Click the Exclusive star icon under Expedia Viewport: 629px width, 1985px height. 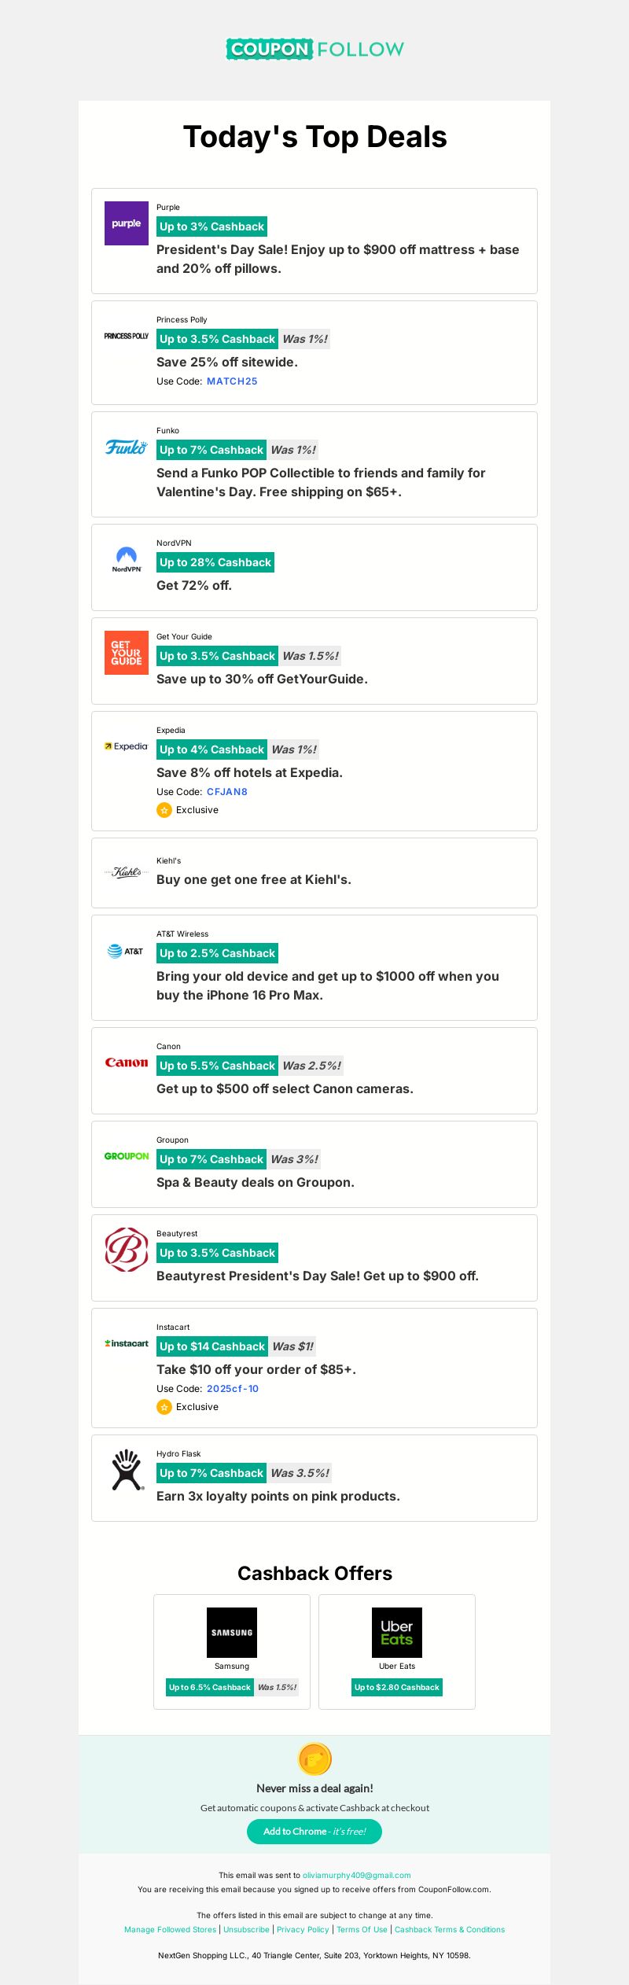coord(164,810)
